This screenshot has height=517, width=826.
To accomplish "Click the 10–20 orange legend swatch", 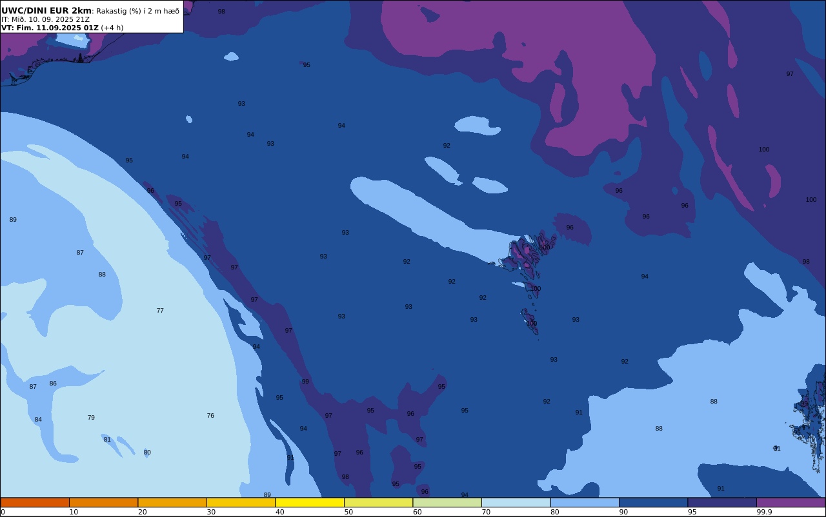I will click(103, 502).
